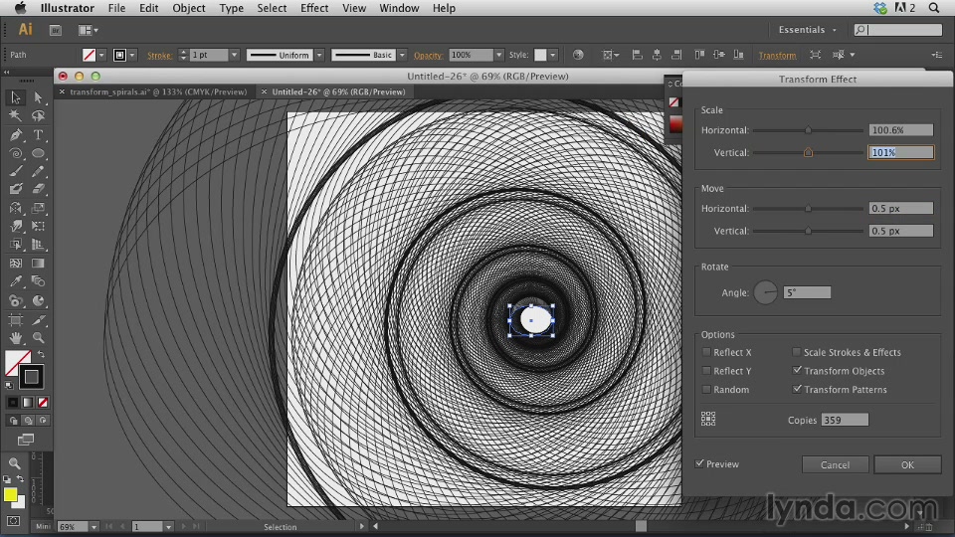Select the Lasso tool
The width and height of the screenshot is (955, 537).
[x=38, y=115]
